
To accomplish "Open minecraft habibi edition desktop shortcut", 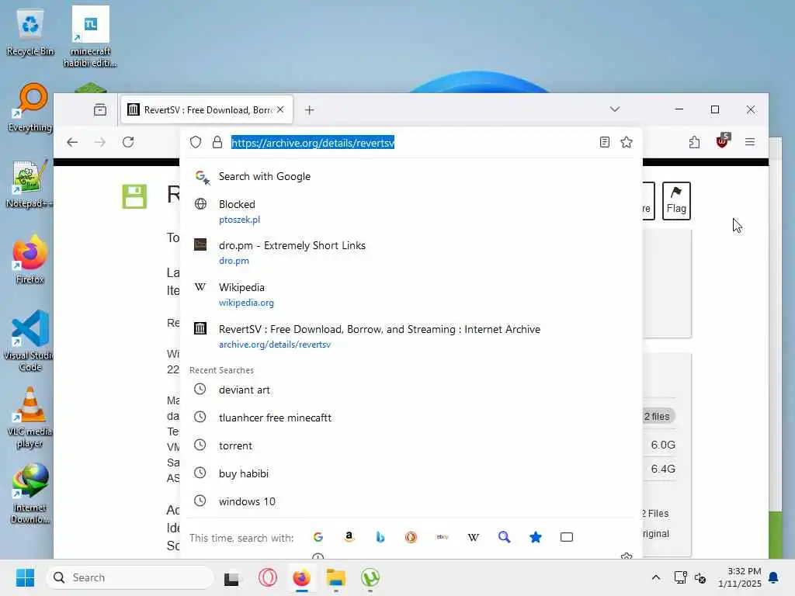I will [90, 36].
